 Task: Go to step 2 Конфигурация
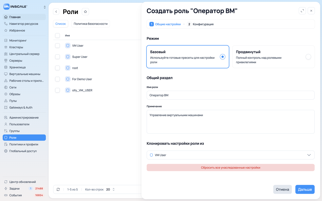coord(200,24)
